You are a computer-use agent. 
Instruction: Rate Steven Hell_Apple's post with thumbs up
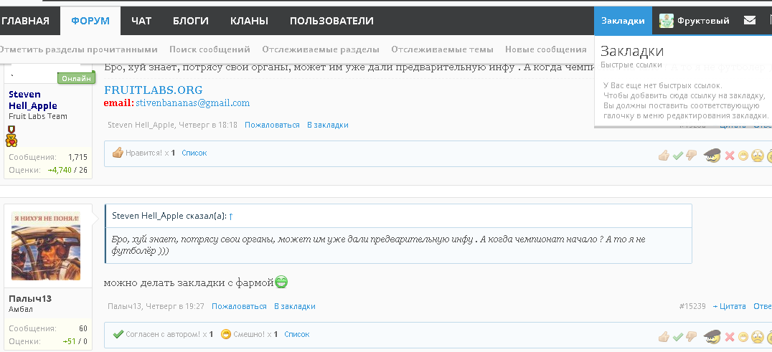[x=664, y=156]
